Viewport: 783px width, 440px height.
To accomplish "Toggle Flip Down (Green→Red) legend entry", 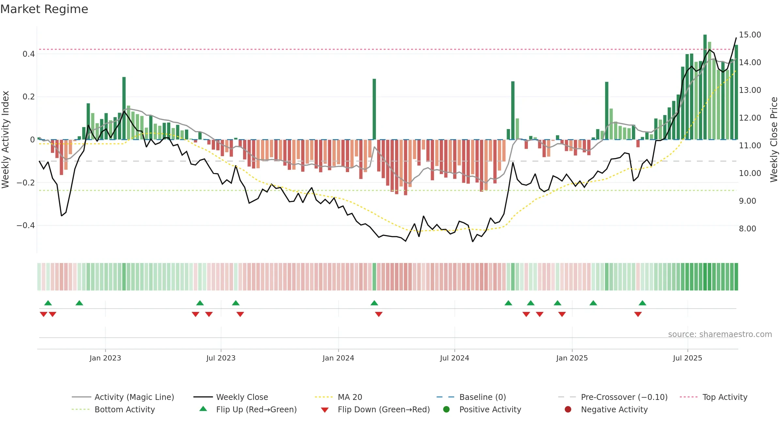I will click(375, 409).
